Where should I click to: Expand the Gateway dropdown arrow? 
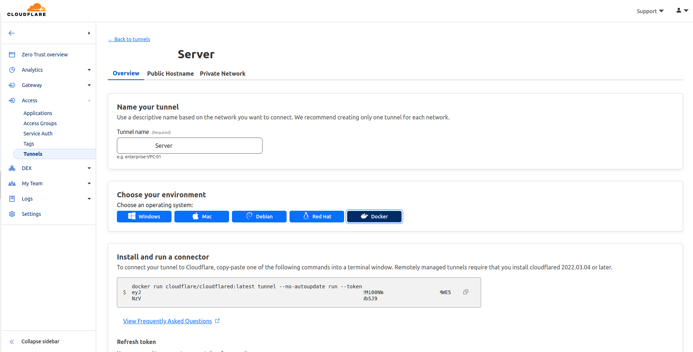coord(89,85)
